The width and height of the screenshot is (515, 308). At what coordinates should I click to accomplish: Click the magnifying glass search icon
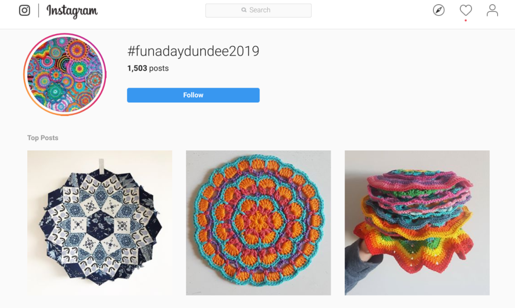(x=244, y=10)
